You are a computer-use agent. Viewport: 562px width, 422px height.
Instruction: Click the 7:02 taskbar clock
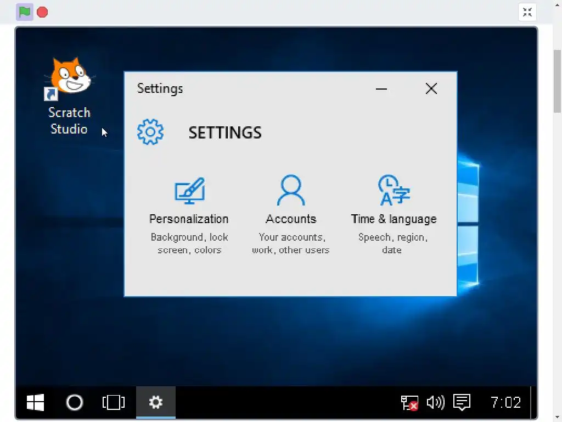505,402
